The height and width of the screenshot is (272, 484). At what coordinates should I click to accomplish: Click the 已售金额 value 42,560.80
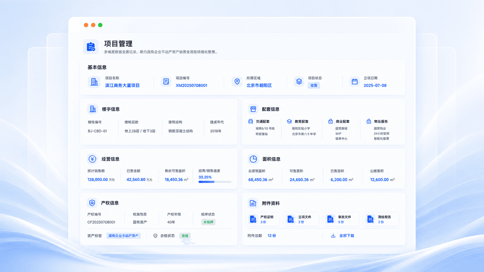point(136,180)
